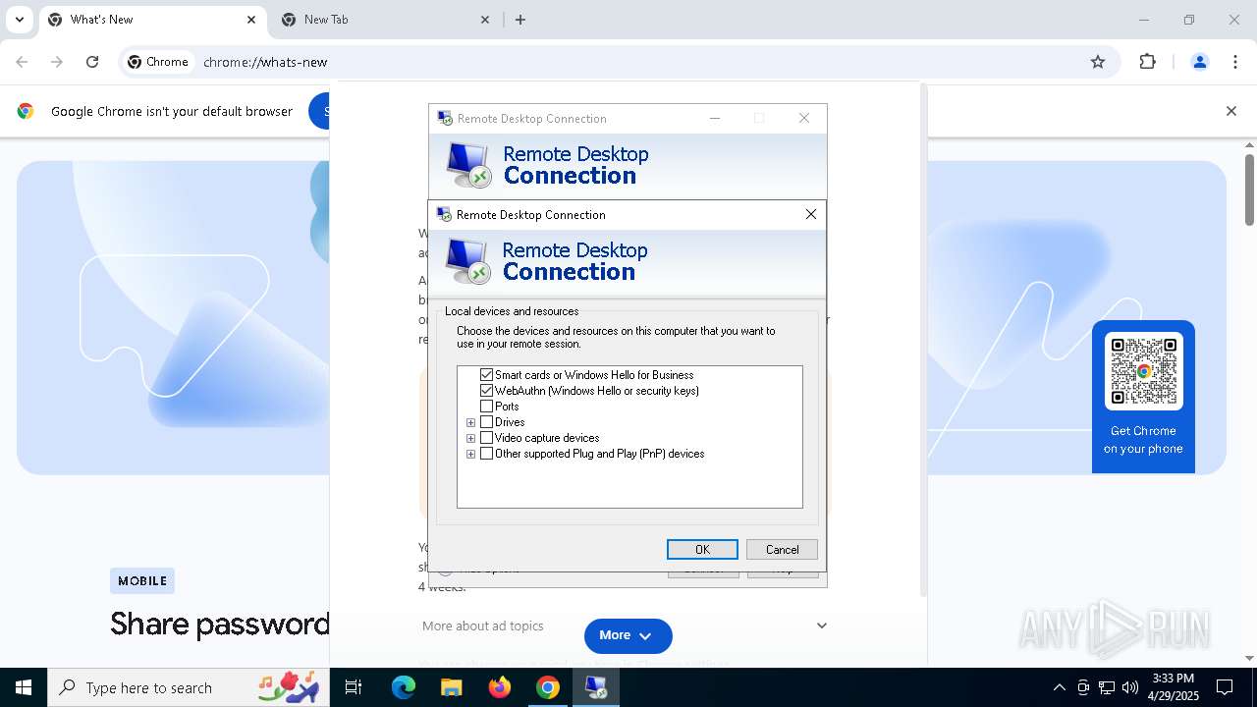This screenshot has width=1257, height=707.
Task: Click the ad privacy dialog scrollbar
Action: [922, 339]
